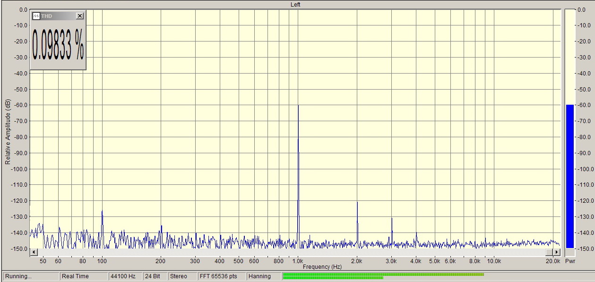This screenshot has height=282, width=595.
Task: Click the 20.0k frequency axis label
Action: click(x=553, y=261)
